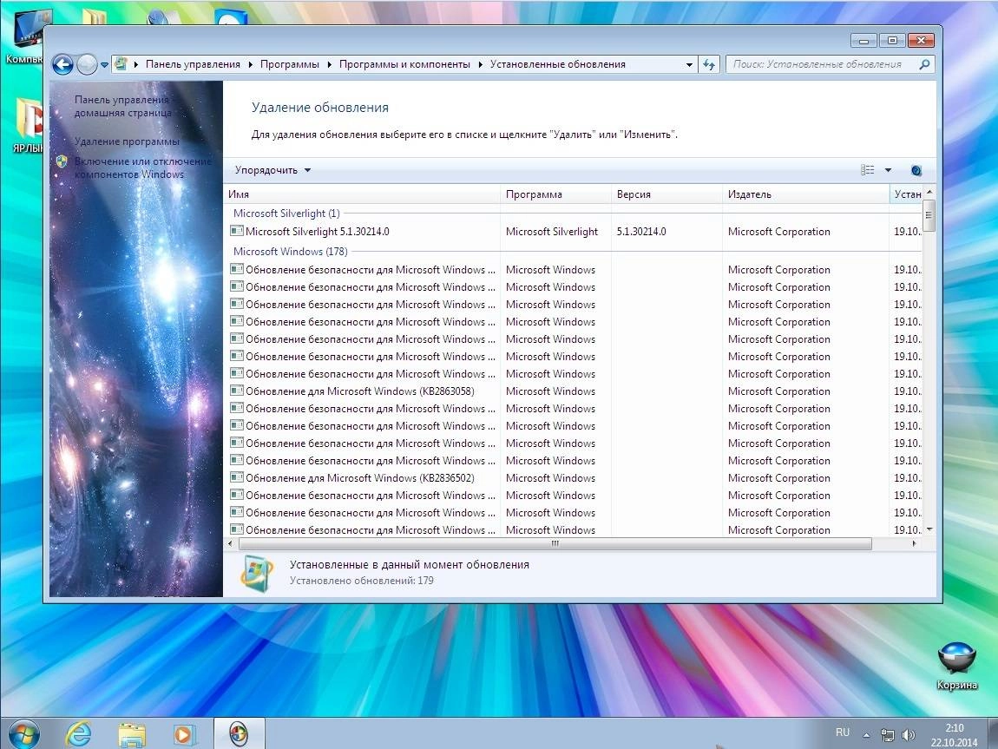Change the view with the view icon
Screen dimensions: 998x749
point(867,170)
